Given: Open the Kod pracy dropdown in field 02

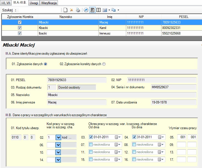Looking at the screenshot, I should pyautogui.click(x=58, y=137).
